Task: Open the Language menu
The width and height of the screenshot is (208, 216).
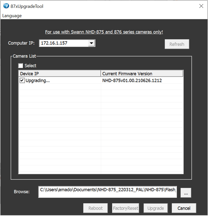Action: pos(12,16)
